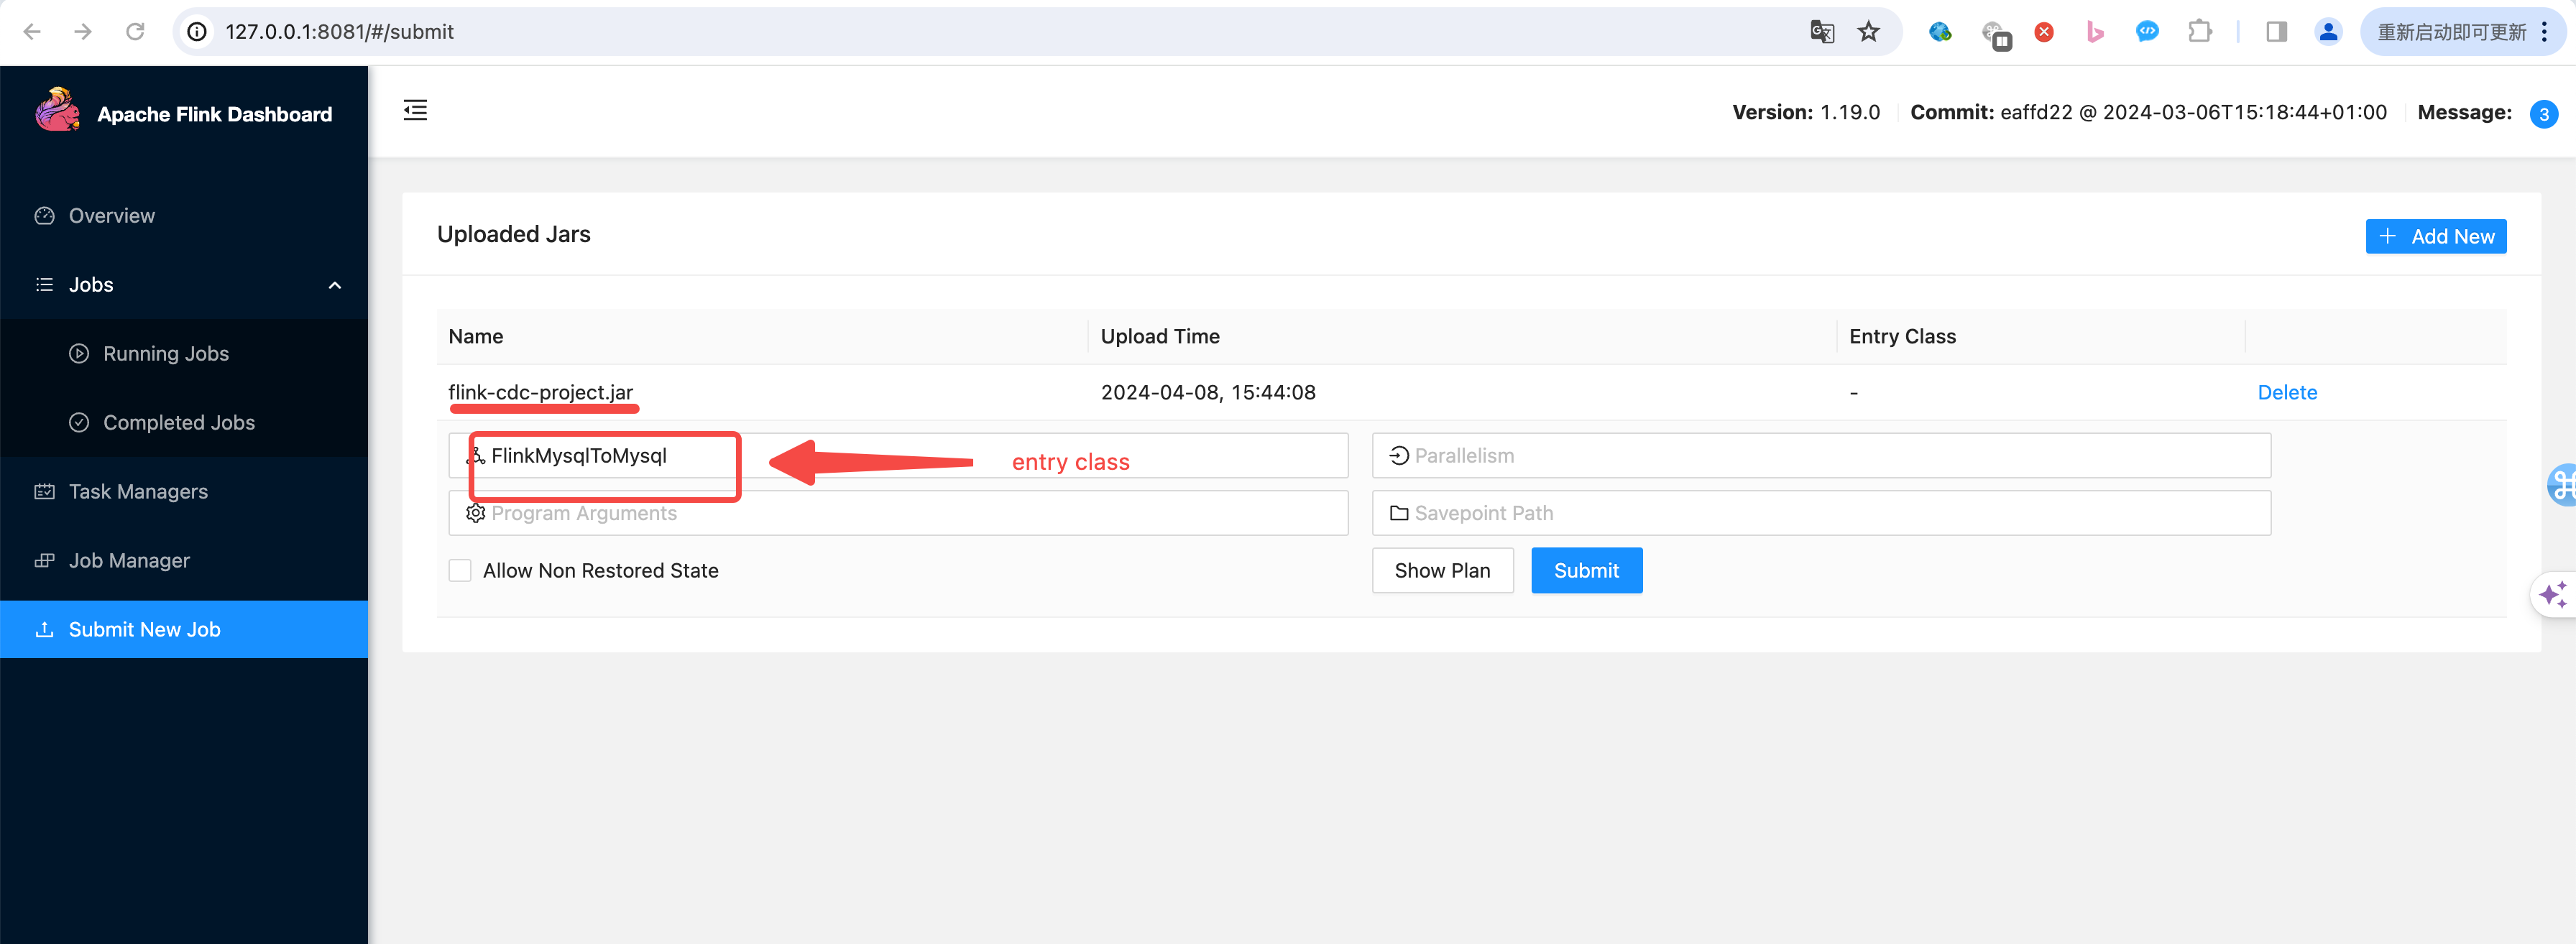Click the Parallelism input field

pyautogui.click(x=1821, y=456)
